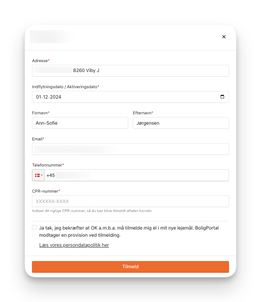
Task: Click the 'CPR-nummer' label text
Action: (45, 191)
